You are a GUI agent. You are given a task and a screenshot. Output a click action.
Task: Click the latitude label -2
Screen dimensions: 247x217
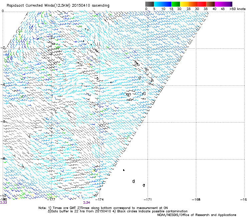3,47
